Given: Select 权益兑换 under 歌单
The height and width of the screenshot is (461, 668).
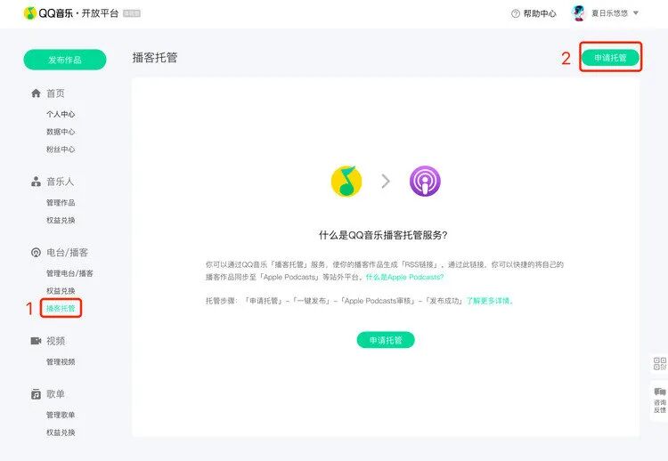Looking at the screenshot, I should (x=61, y=433).
